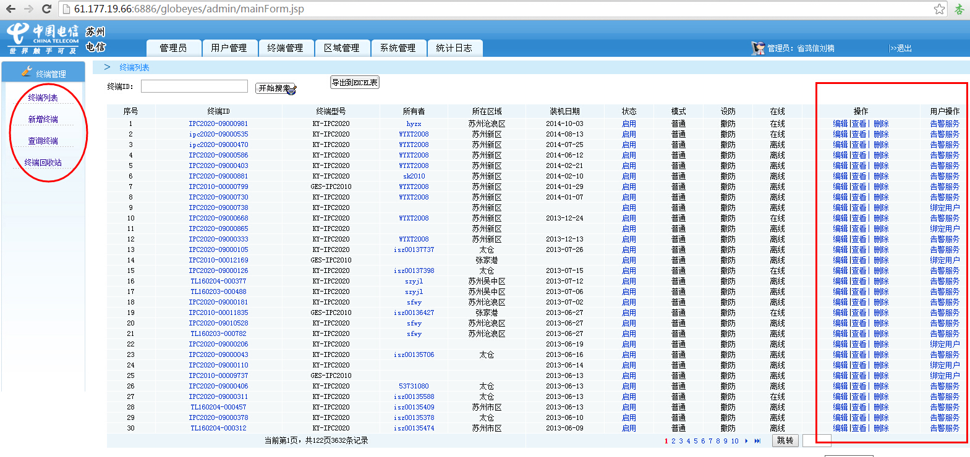Click the 终端ID column header

(218, 111)
